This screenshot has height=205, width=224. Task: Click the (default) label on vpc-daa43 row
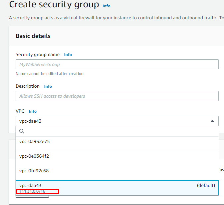(206, 185)
